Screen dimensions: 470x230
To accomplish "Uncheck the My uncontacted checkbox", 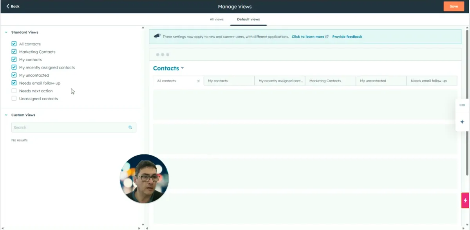I will [14, 75].
